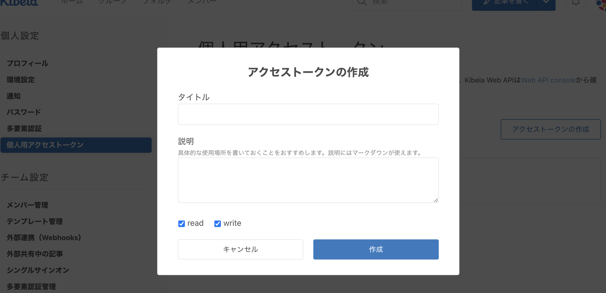Open プロフィール in the sidebar

pyautogui.click(x=28, y=63)
